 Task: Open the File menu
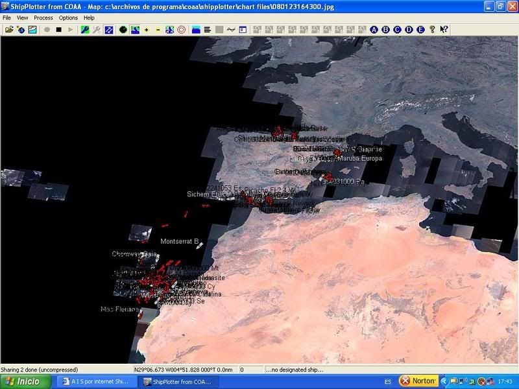[6, 18]
